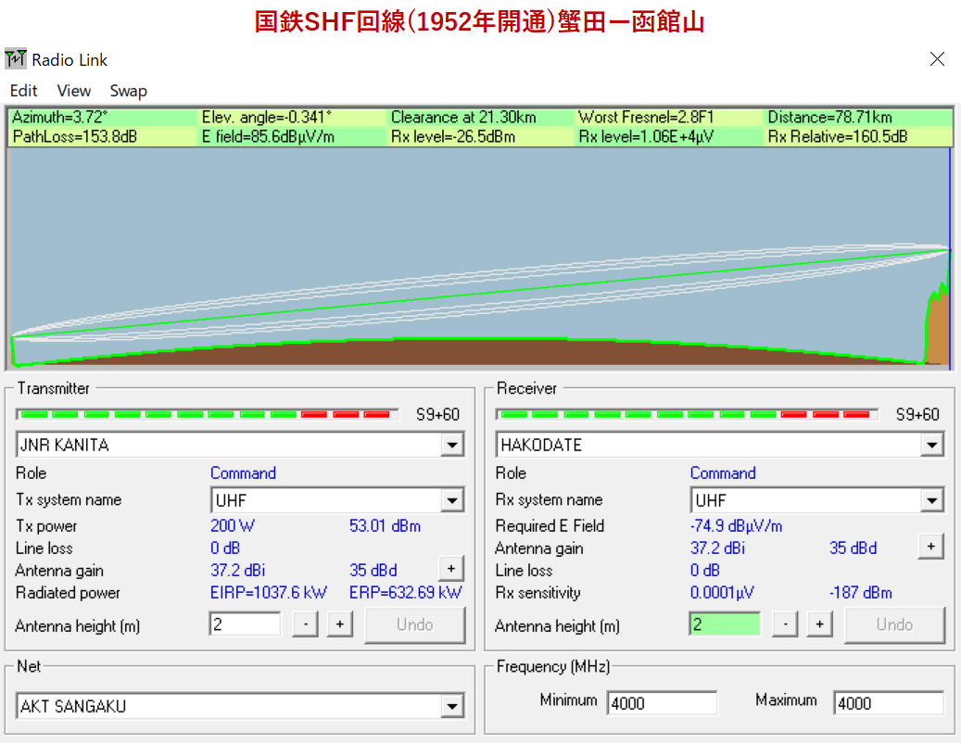Click the transmitter Role value Command
The image size is (961, 743).
tap(243, 472)
